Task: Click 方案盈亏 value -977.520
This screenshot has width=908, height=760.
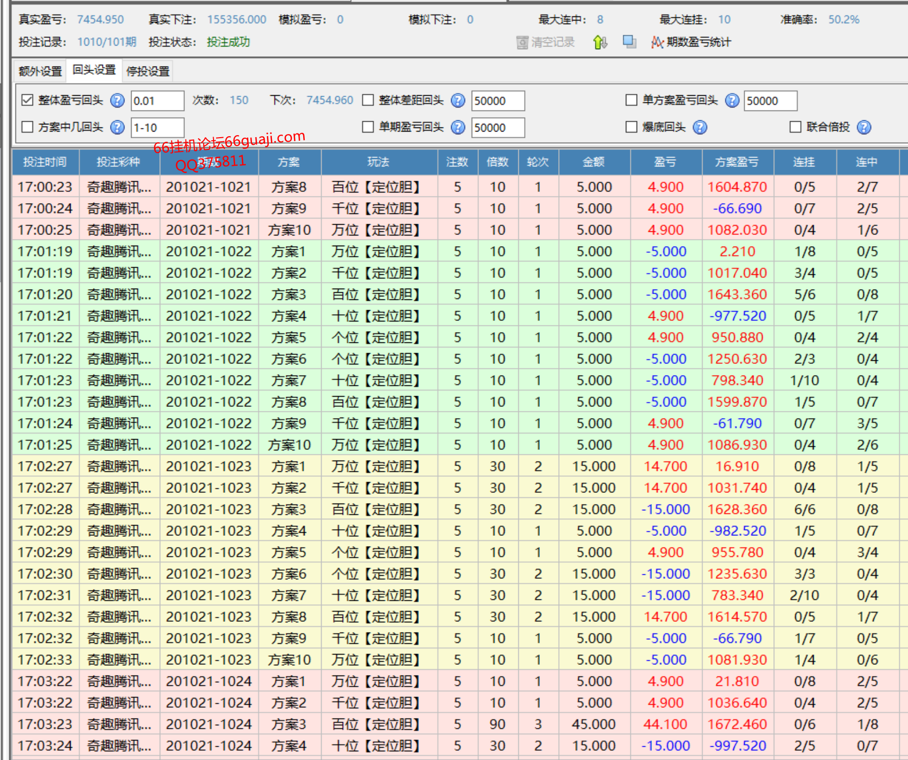Action: pyautogui.click(x=737, y=316)
